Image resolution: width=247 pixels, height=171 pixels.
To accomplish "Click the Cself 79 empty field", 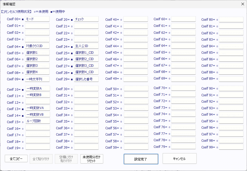I will point(183,147).
